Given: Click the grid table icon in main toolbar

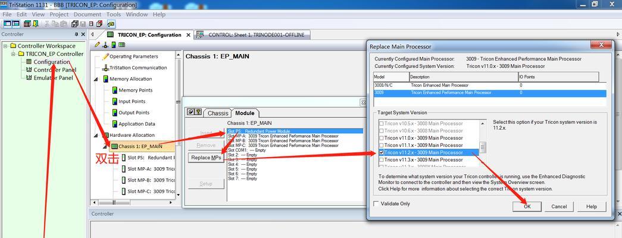Looking at the screenshot, I should 27,24.
